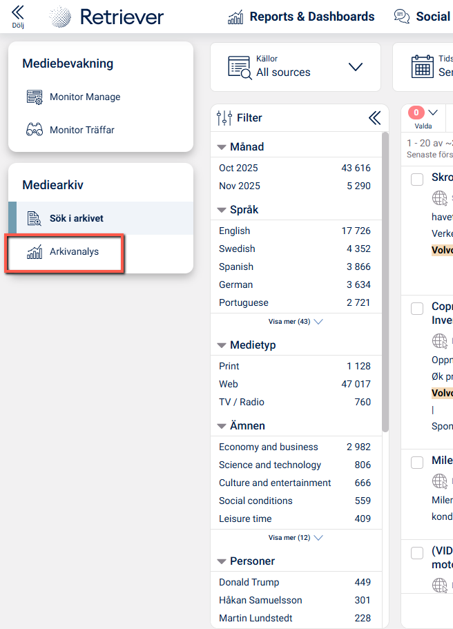Screen dimensions: 453x629
Task: Click the Social chat bubble icon
Action: (401, 17)
